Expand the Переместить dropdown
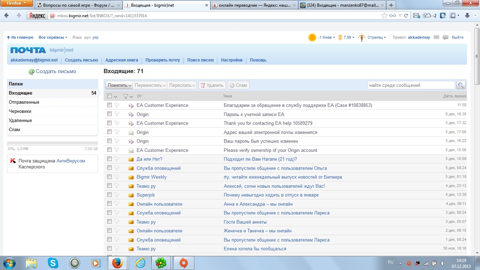The height and width of the screenshot is (270, 480). tap(150, 85)
